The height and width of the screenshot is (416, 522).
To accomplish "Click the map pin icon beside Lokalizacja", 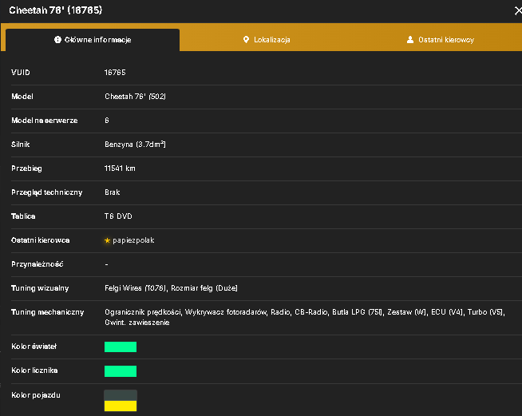I will point(246,40).
